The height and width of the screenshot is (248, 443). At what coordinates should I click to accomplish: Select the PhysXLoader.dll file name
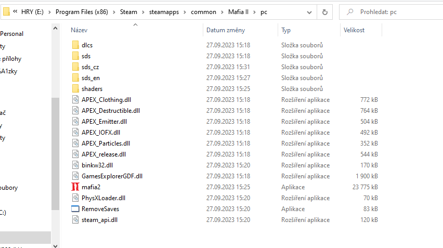point(103,198)
